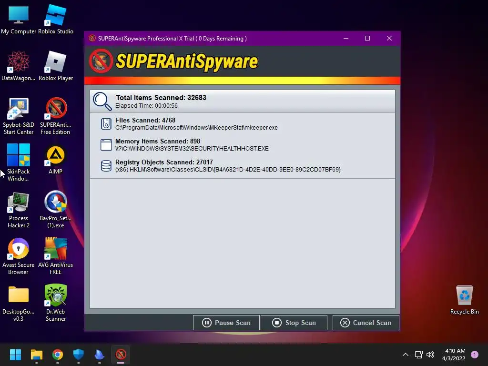
Task: Click the SECURITYHEALTHHOST.EXE path text
Action: click(x=192, y=149)
